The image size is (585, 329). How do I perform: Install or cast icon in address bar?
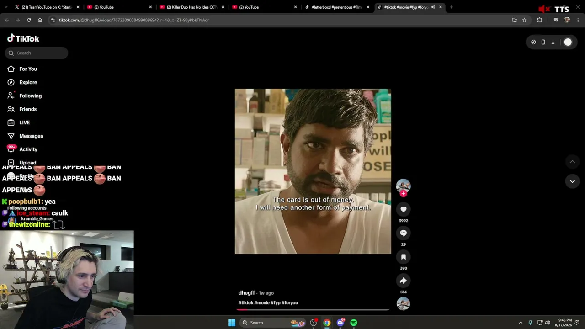coord(515,20)
